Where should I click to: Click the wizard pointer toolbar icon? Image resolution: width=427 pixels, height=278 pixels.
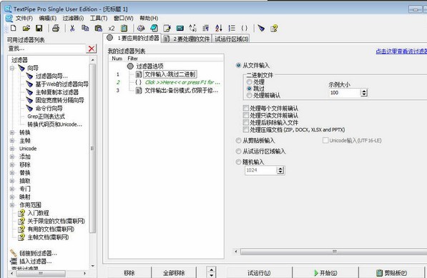(x=261, y=28)
